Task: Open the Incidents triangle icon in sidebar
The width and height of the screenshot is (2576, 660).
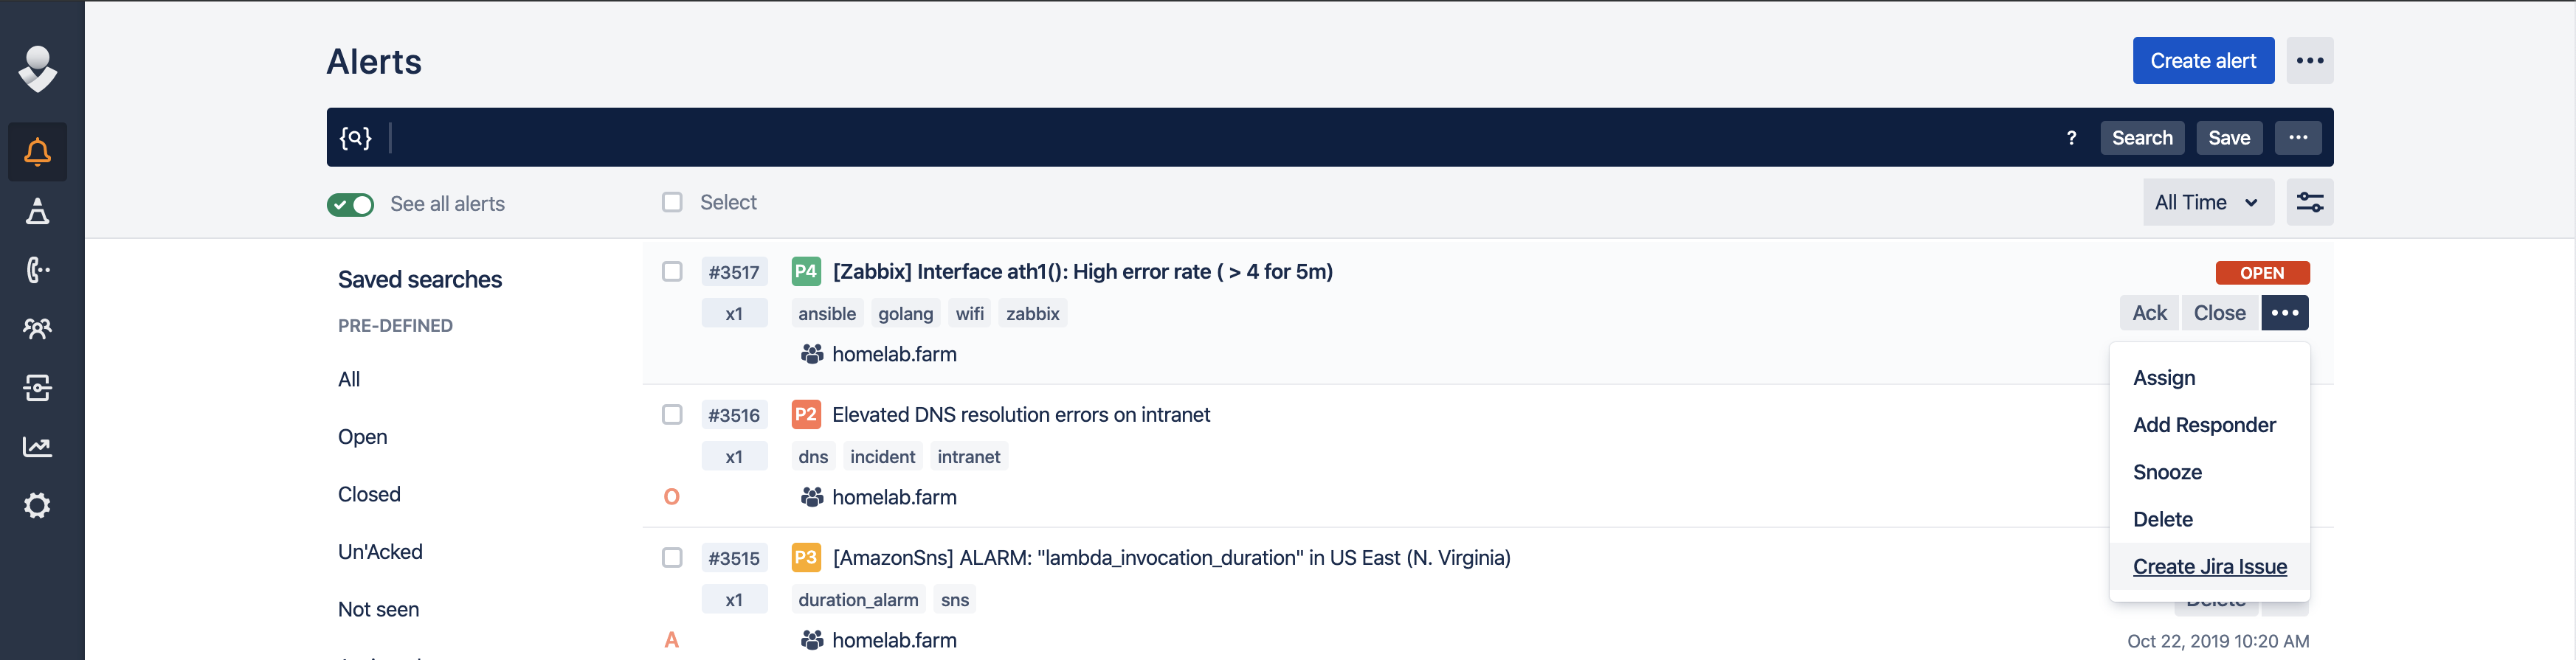Action: click(37, 211)
